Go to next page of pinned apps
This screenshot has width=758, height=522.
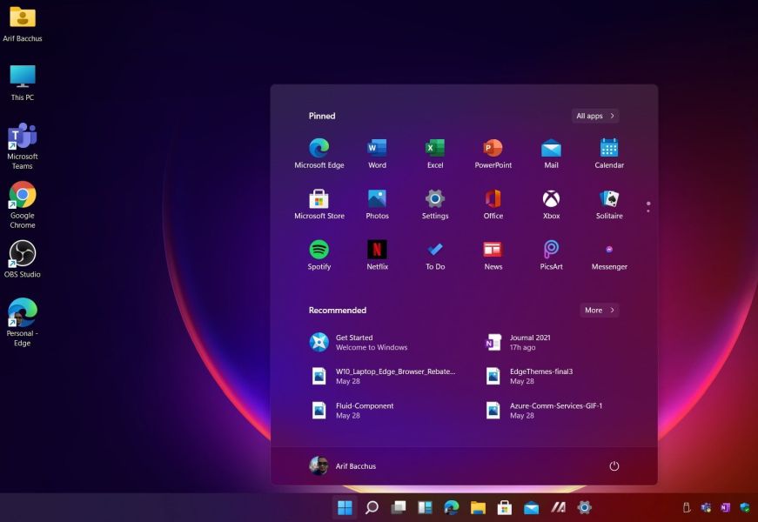point(648,211)
